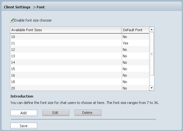Click the scrollbar up arrow in the font list

coord(152,29)
